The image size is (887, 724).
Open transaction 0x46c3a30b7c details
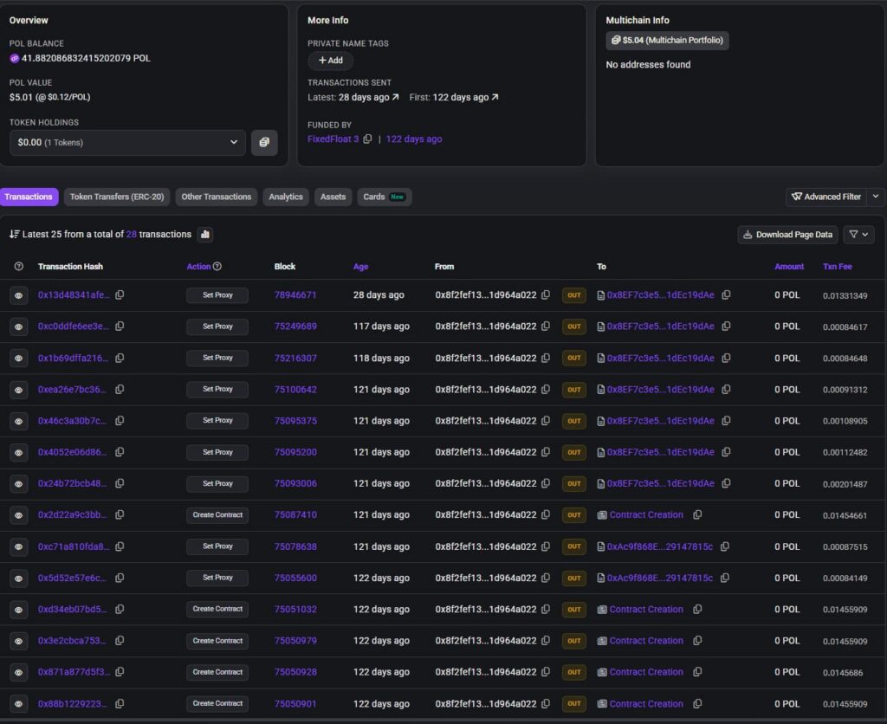(72, 421)
